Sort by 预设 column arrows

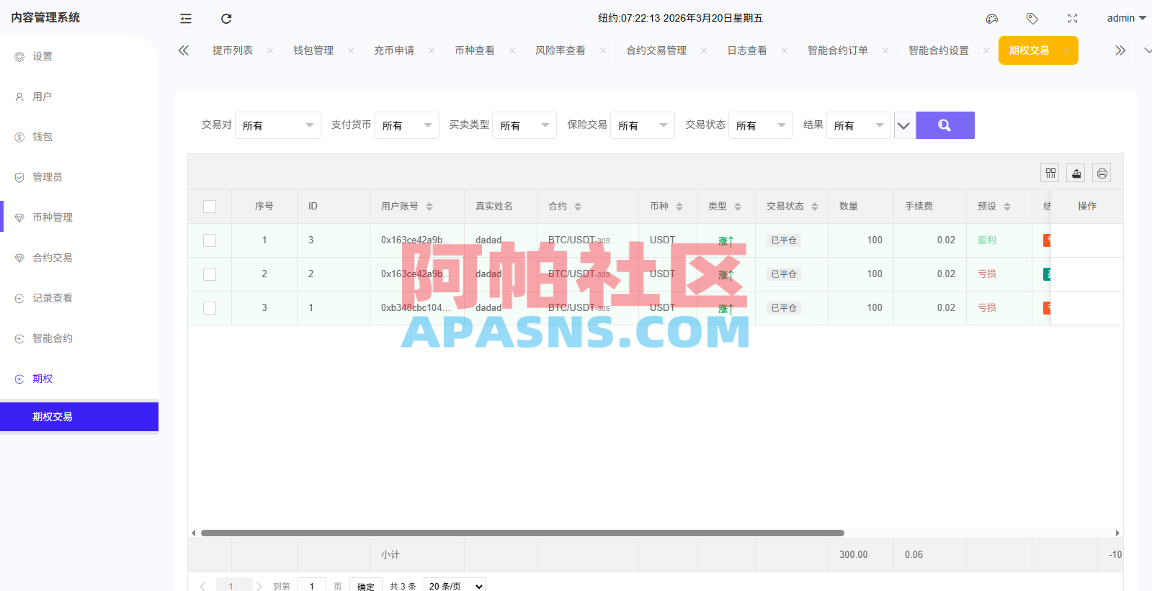[x=1007, y=207]
